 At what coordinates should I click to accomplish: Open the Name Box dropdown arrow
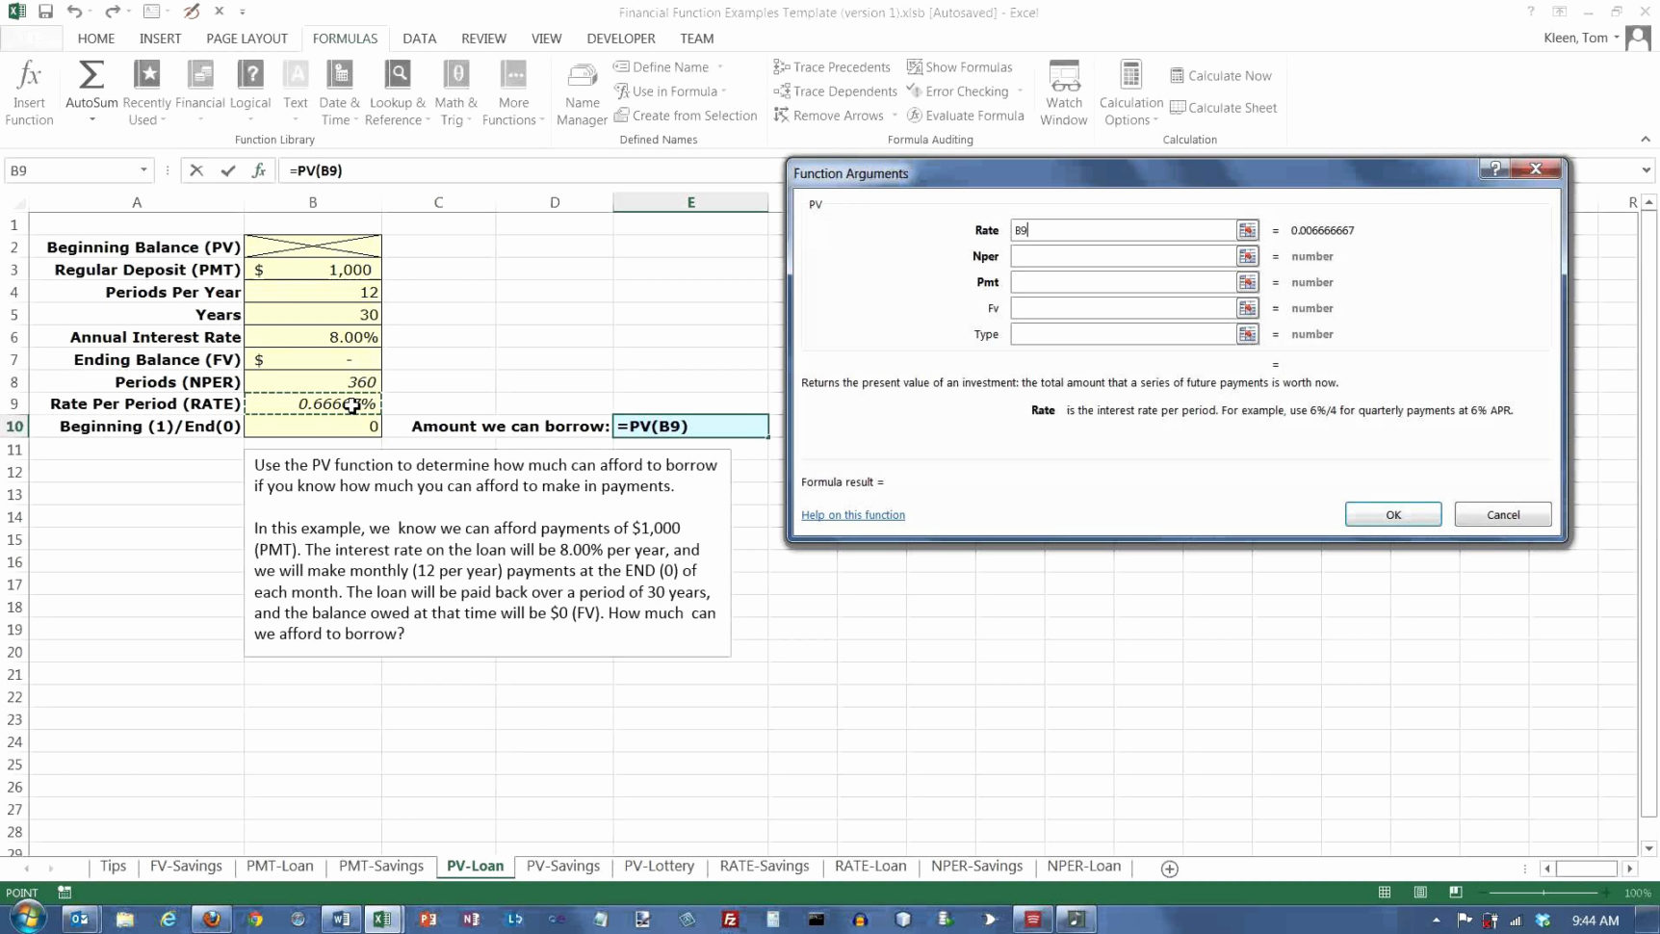tap(143, 170)
